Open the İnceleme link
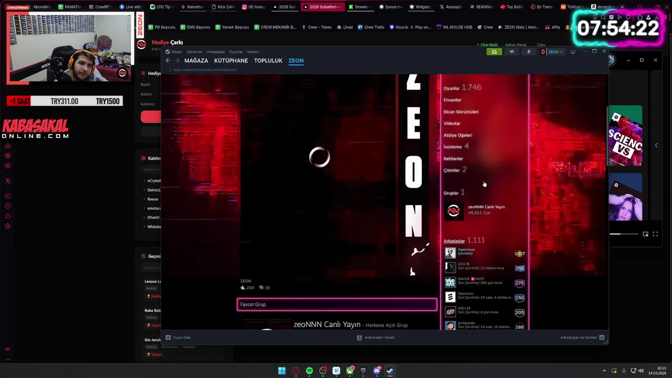Screen dimensions: 672x378 coord(456,146)
